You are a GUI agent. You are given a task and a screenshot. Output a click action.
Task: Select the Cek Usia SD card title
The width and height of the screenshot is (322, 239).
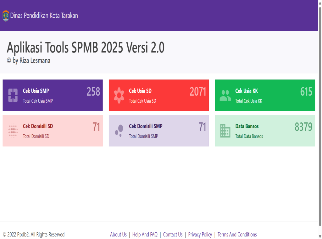[x=140, y=91]
